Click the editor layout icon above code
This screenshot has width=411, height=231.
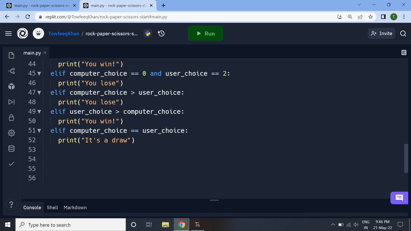tap(403, 53)
